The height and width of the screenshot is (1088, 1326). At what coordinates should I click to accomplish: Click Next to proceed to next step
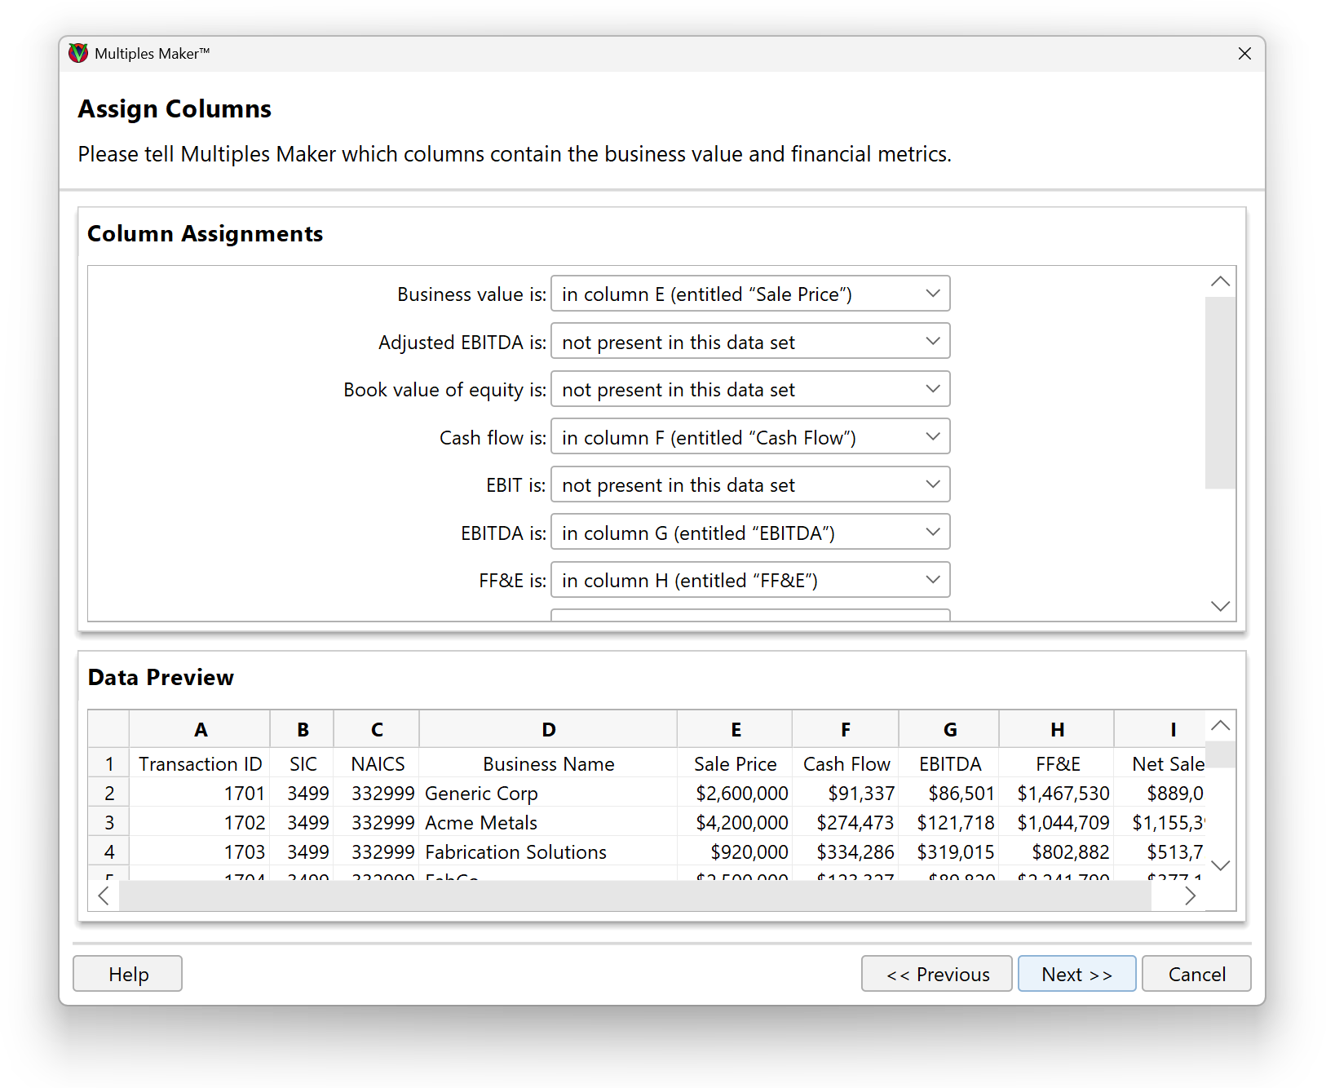[x=1076, y=973]
